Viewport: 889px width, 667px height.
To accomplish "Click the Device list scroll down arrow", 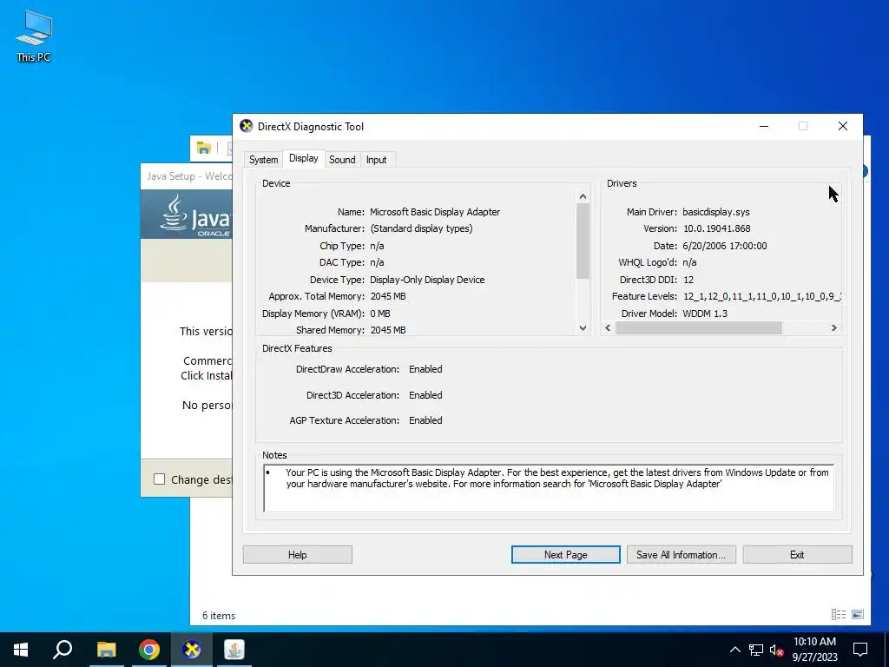I will point(583,327).
